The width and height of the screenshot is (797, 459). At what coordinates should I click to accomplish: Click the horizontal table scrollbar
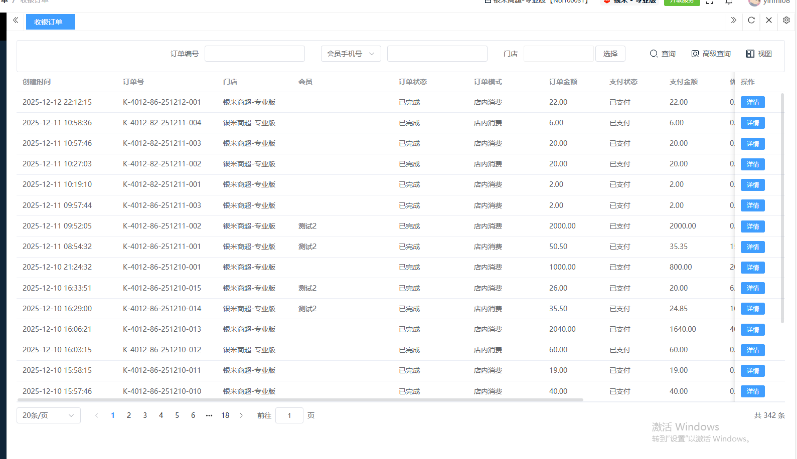pyautogui.click(x=300, y=400)
